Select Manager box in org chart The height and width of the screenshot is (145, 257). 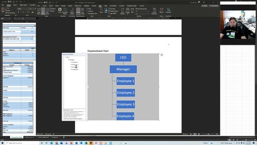tap(123, 69)
